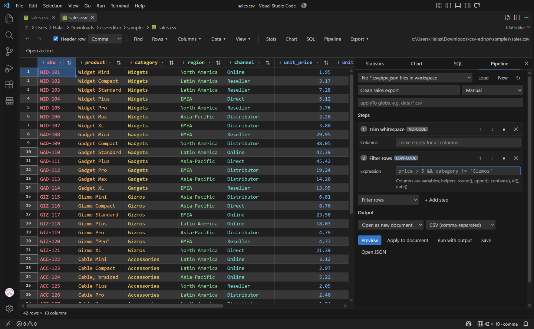Open the table view icon in activity bar

click(x=9, y=101)
